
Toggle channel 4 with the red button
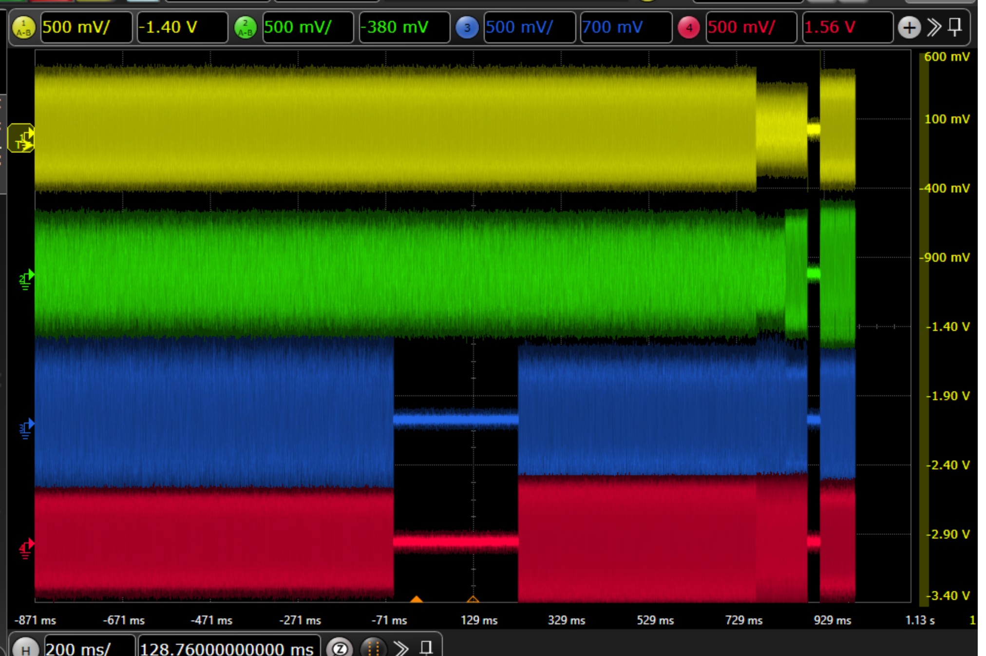(x=689, y=28)
